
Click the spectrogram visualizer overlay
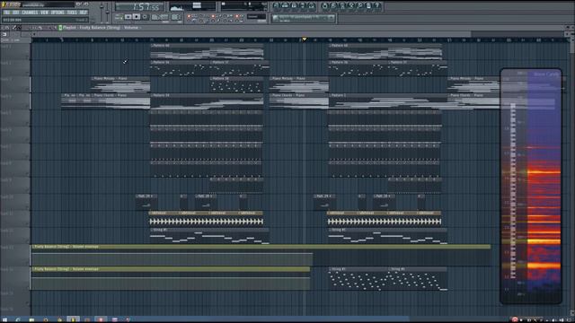pyautogui.click(x=531, y=186)
